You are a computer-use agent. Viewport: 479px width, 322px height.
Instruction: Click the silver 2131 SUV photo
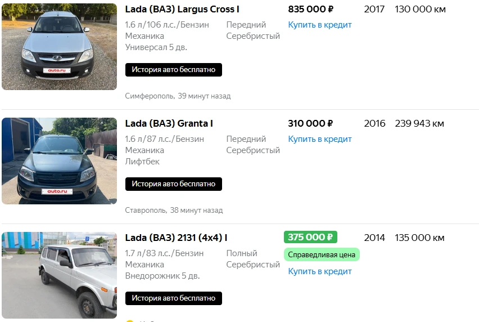click(59, 276)
